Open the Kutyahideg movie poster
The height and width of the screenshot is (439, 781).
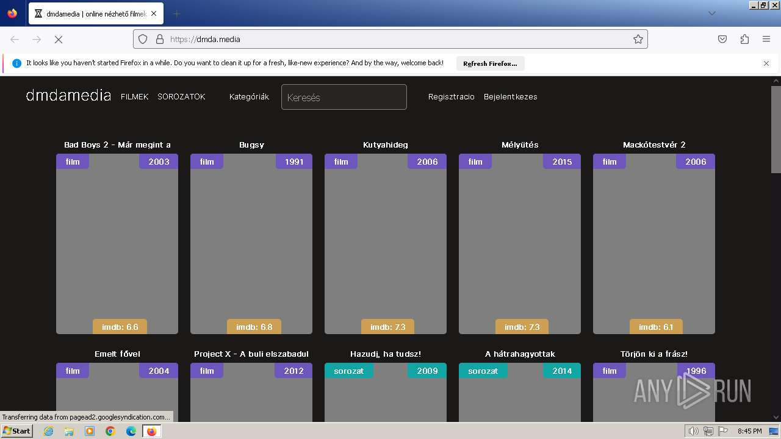click(386, 244)
